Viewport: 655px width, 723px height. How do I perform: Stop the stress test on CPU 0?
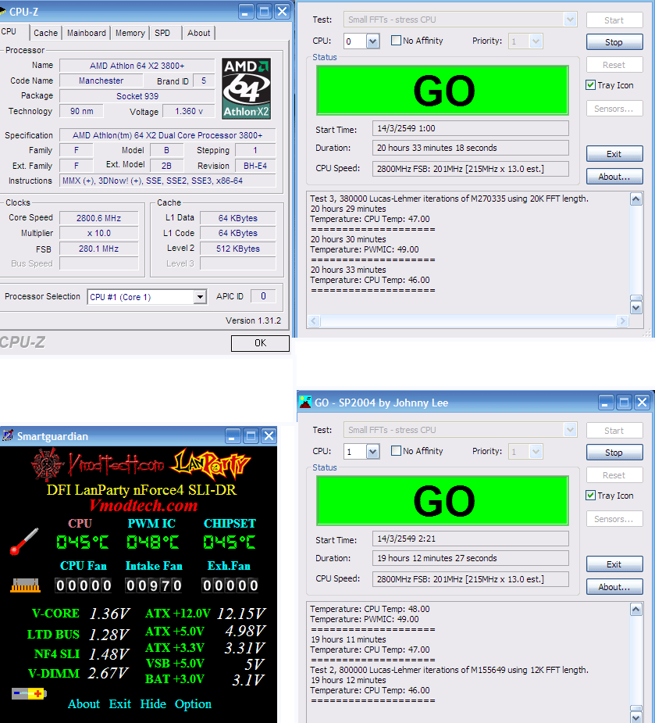(x=614, y=42)
